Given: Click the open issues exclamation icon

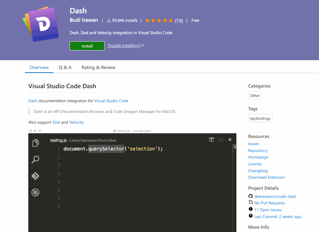Looking at the screenshot, I should tap(250, 209).
